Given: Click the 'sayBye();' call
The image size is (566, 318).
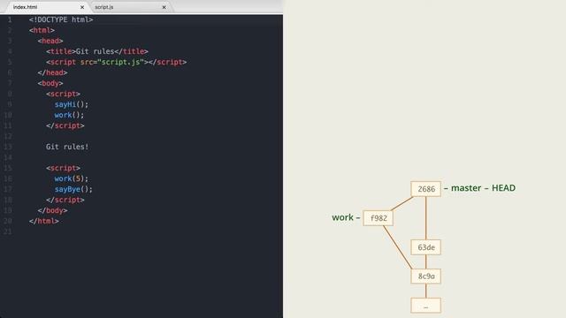Looking at the screenshot, I should (73, 189).
